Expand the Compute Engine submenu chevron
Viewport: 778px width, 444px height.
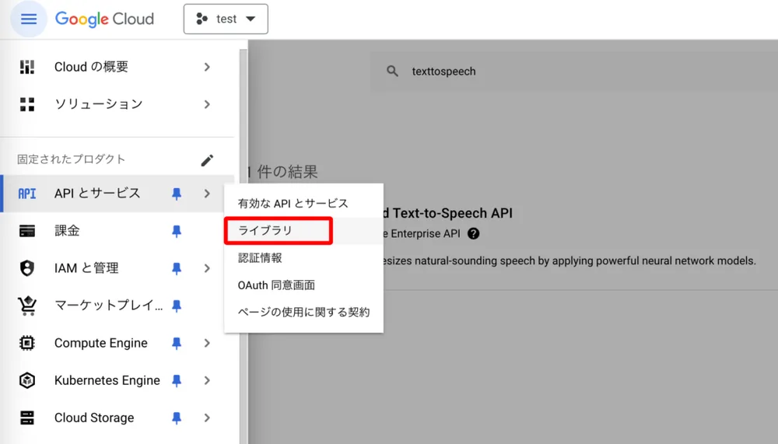point(207,343)
